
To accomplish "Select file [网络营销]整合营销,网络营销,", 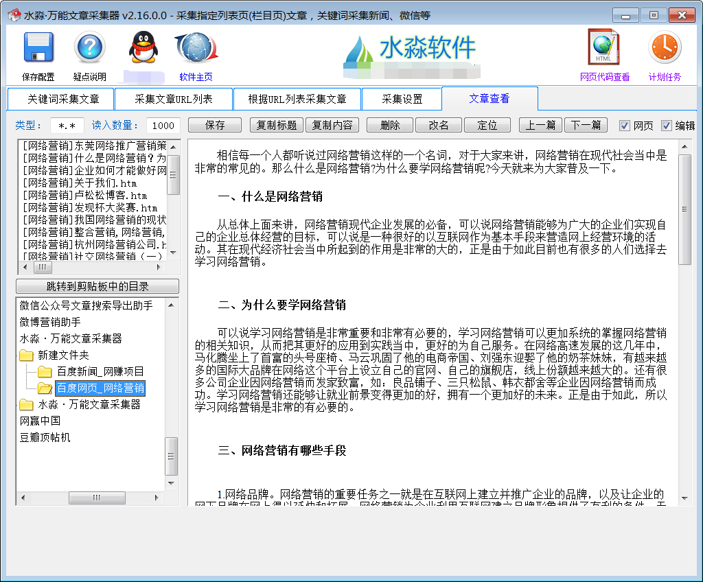I will (x=94, y=232).
